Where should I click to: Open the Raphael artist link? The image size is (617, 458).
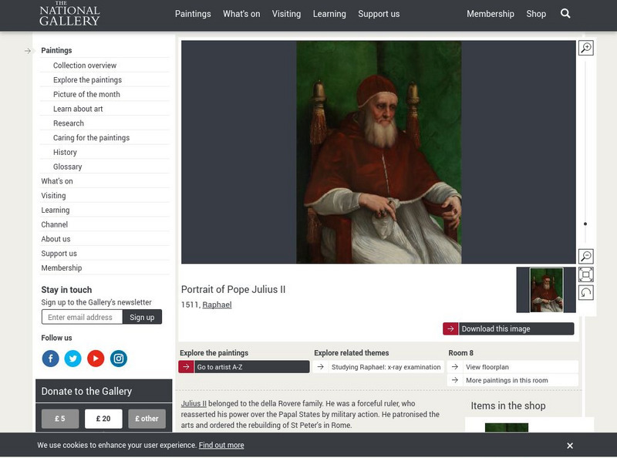[x=217, y=305]
